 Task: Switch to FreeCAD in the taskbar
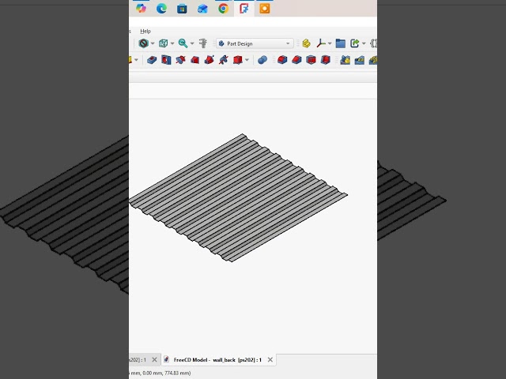tap(244, 9)
